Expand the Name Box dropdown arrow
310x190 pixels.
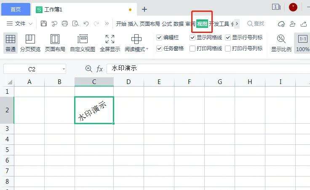point(64,69)
